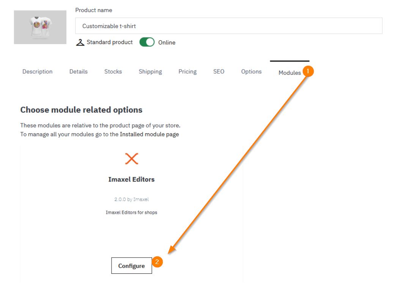This screenshot has width=401, height=289.
Task: Select the Modules tab
Action: point(289,73)
